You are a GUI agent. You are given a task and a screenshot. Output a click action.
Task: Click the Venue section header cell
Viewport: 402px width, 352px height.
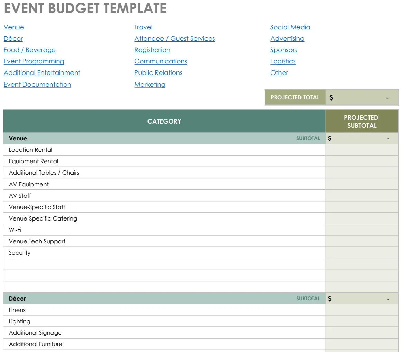pyautogui.click(x=164, y=138)
